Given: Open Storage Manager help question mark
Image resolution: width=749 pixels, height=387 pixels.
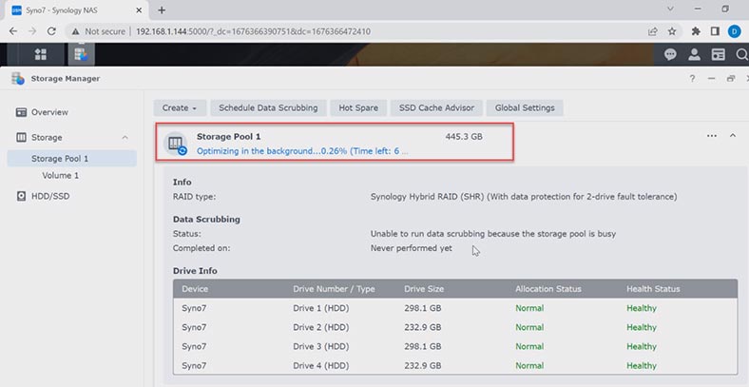Looking at the screenshot, I should [x=692, y=79].
